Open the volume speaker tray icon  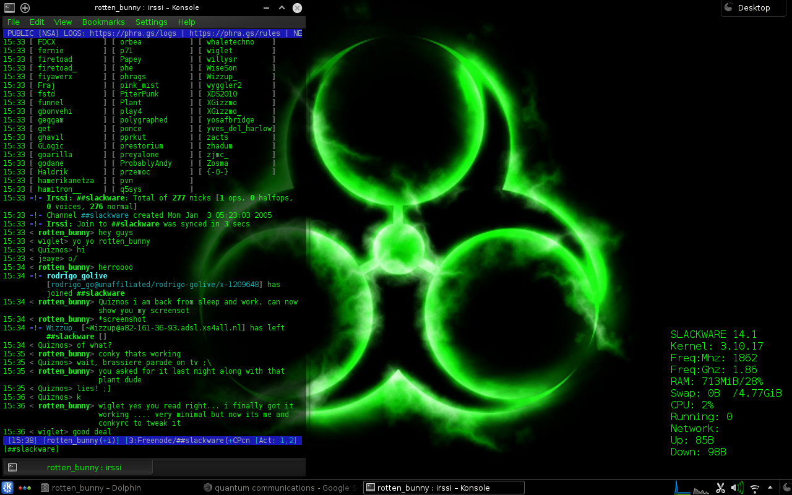[737, 488]
